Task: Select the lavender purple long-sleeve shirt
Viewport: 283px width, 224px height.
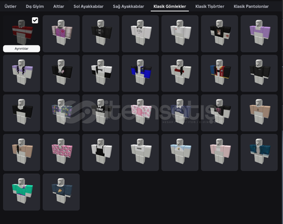Action: pyautogui.click(x=259, y=34)
